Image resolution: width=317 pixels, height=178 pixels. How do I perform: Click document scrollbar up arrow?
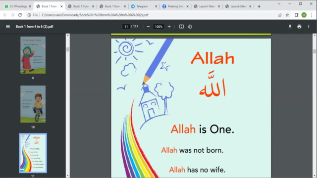click(315, 36)
